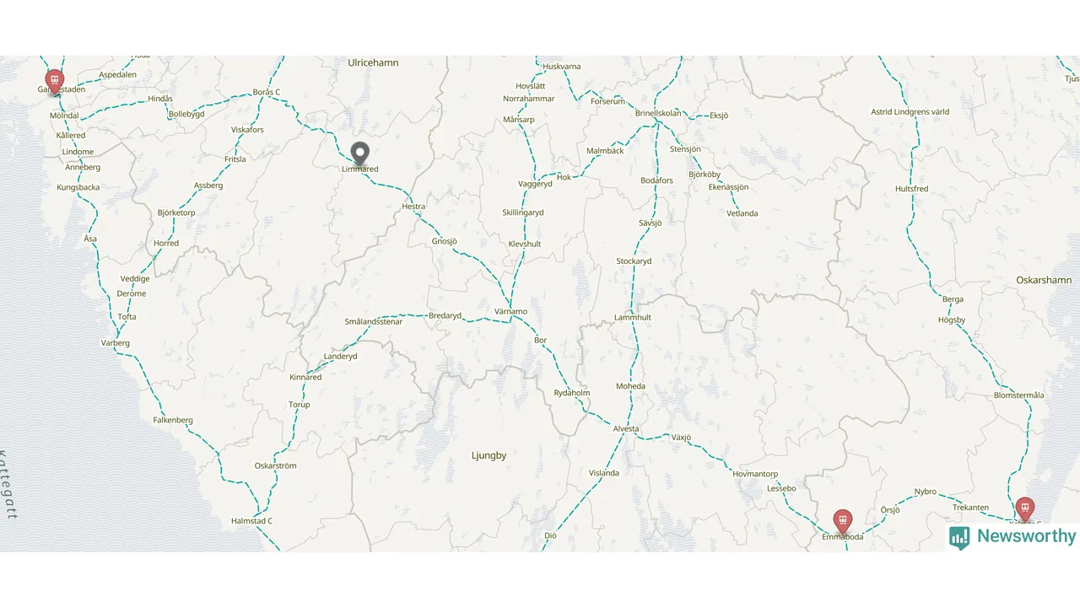Click the Ljungby town label
The image size is (1080, 607).
pos(489,455)
